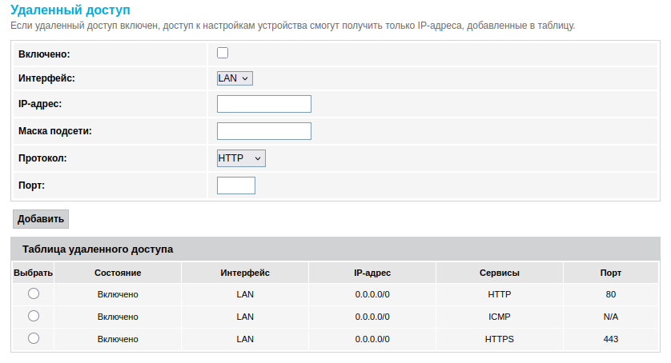Click the "Сервисы" column header
The image size is (671, 363).
(500, 273)
